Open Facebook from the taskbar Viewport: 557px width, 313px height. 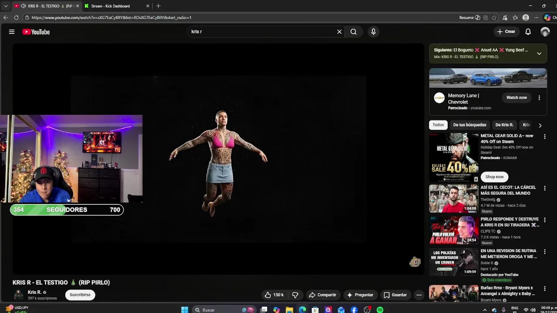click(x=354, y=310)
